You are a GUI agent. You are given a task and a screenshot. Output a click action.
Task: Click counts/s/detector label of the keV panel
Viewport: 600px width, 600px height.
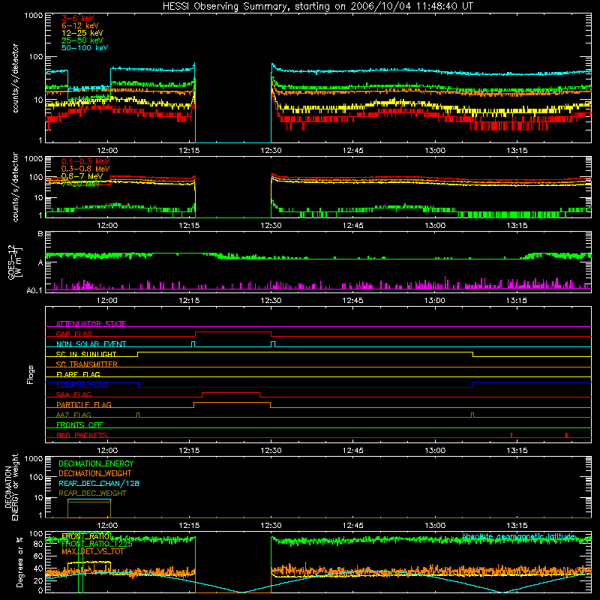point(15,78)
